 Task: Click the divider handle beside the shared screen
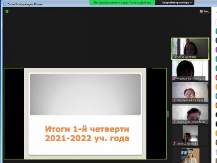(x=168, y=114)
